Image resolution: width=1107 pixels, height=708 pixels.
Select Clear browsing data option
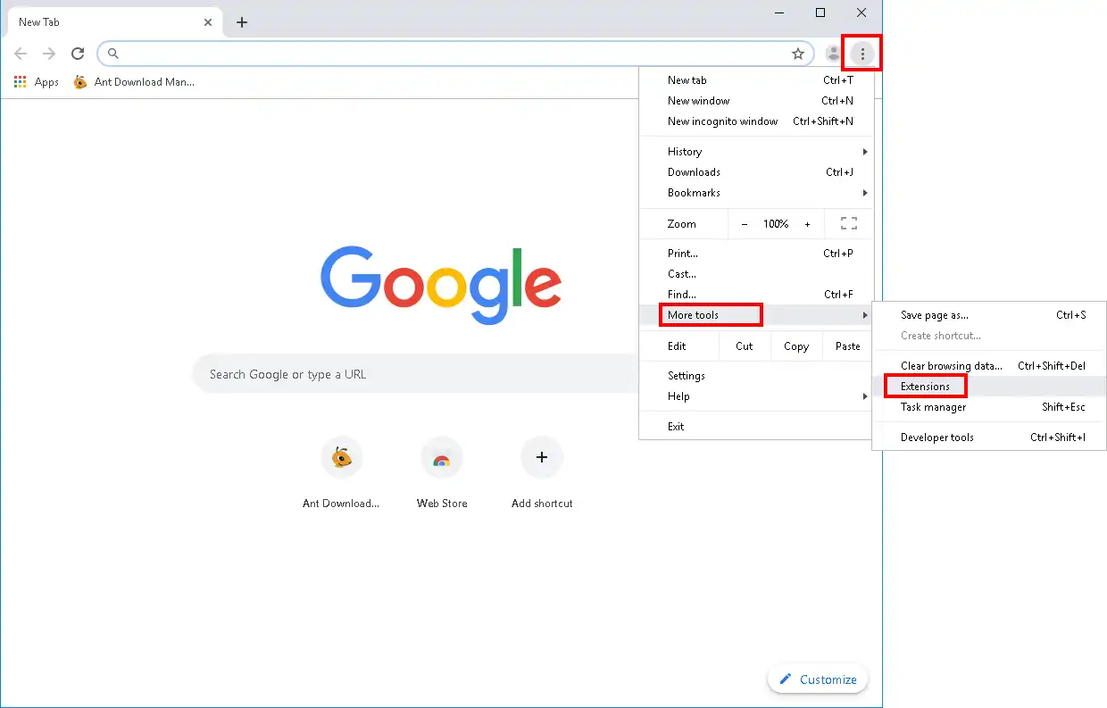pyautogui.click(x=989, y=366)
